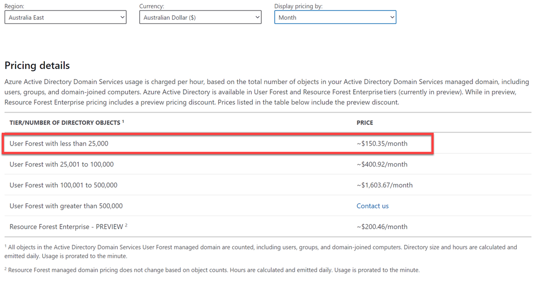
Task: Click the ~$200.46/month price
Action: tap(382, 226)
